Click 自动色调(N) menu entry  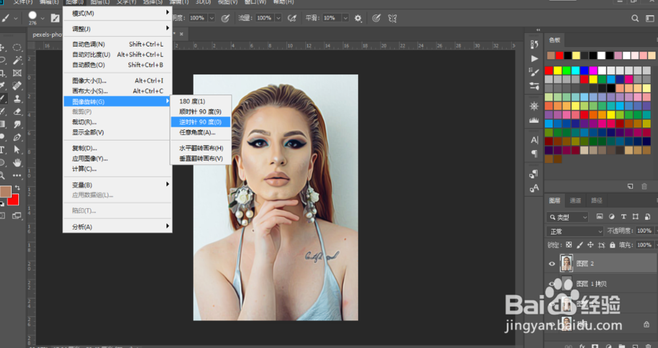point(118,45)
